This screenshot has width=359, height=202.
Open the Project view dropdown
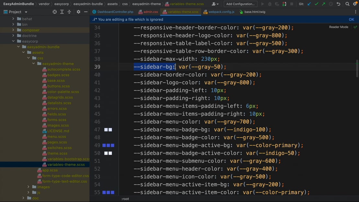pyautogui.click(x=26, y=12)
